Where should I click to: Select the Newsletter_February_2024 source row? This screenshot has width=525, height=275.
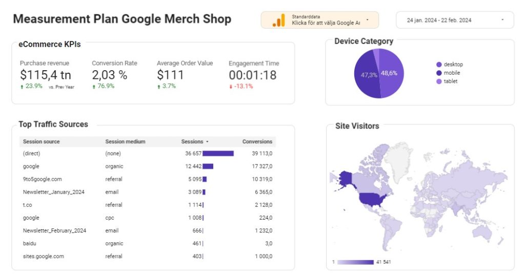click(148, 230)
